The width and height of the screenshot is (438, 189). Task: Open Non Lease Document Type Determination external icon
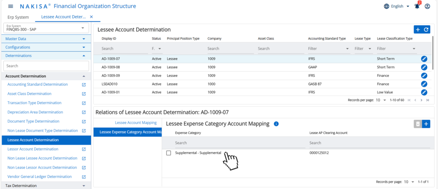point(83,131)
